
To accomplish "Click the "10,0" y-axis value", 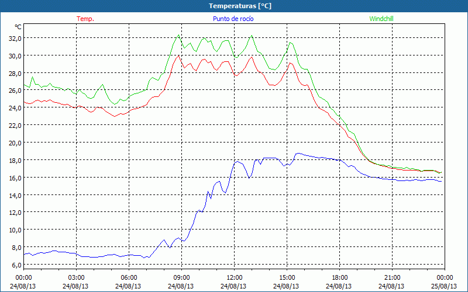I will [15, 230].
